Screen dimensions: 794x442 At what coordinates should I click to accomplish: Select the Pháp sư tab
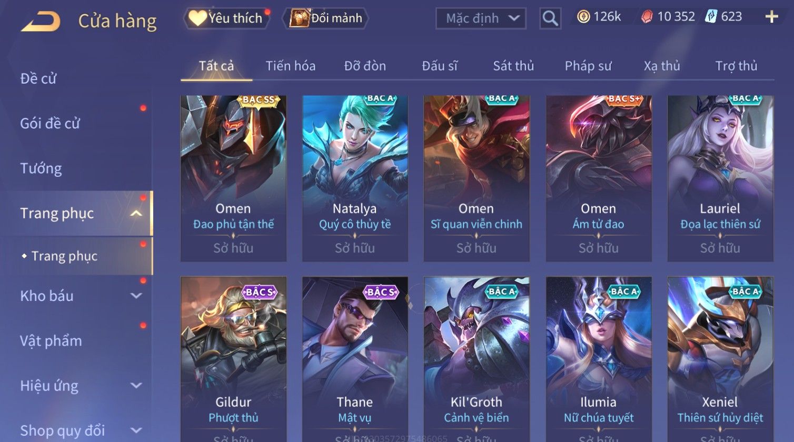point(588,66)
